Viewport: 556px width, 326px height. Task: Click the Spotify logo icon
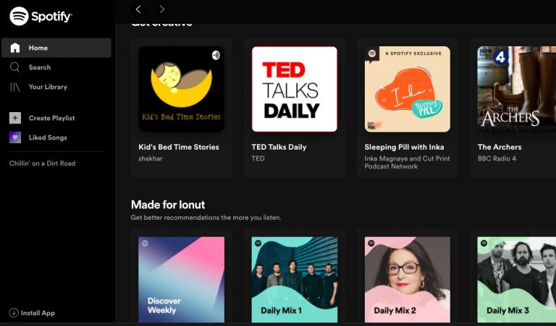(x=19, y=17)
